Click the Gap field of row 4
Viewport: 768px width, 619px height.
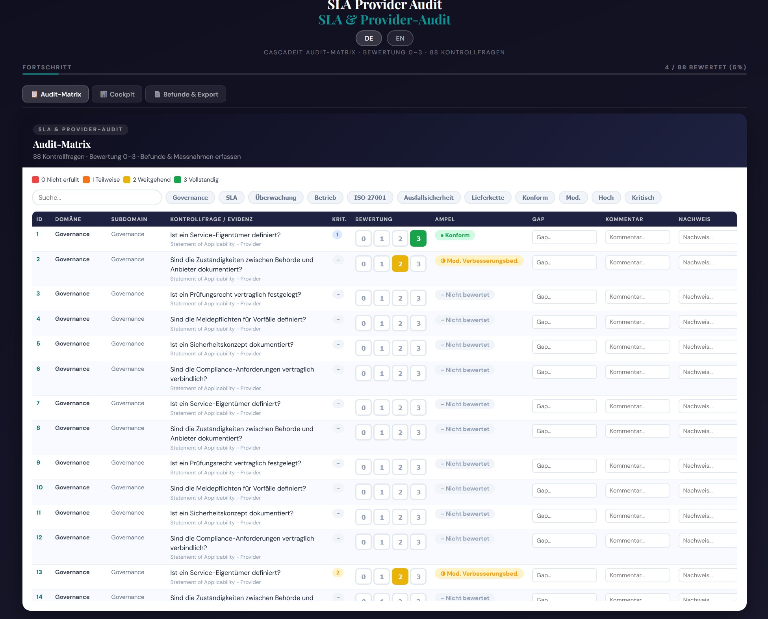point(564,322)
